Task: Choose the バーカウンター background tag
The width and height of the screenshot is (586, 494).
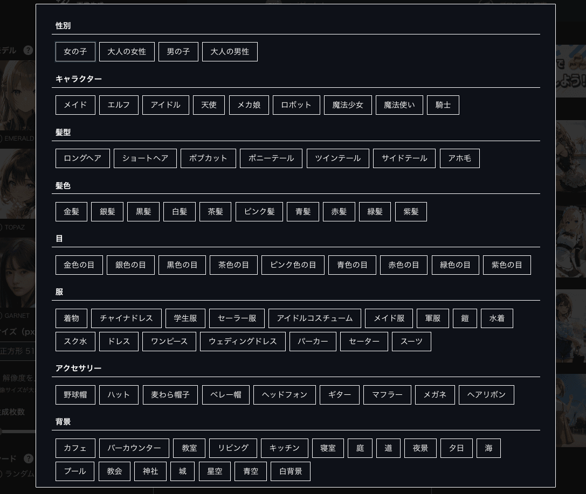Action: tap(134, 448)
